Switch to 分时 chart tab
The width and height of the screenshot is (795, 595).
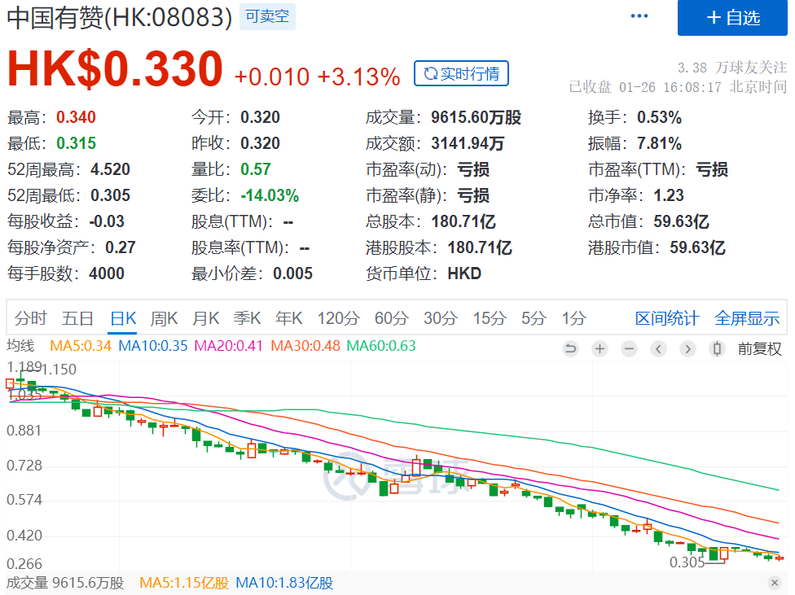pos(30,318)
